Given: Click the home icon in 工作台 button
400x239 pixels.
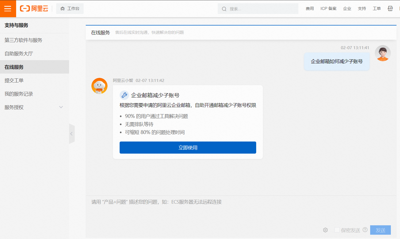Looking at the screenshot, I should [62, 9].
